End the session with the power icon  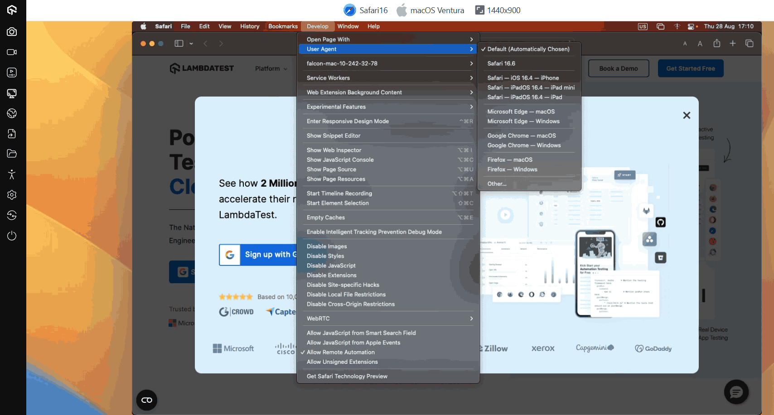pos(12,236)
